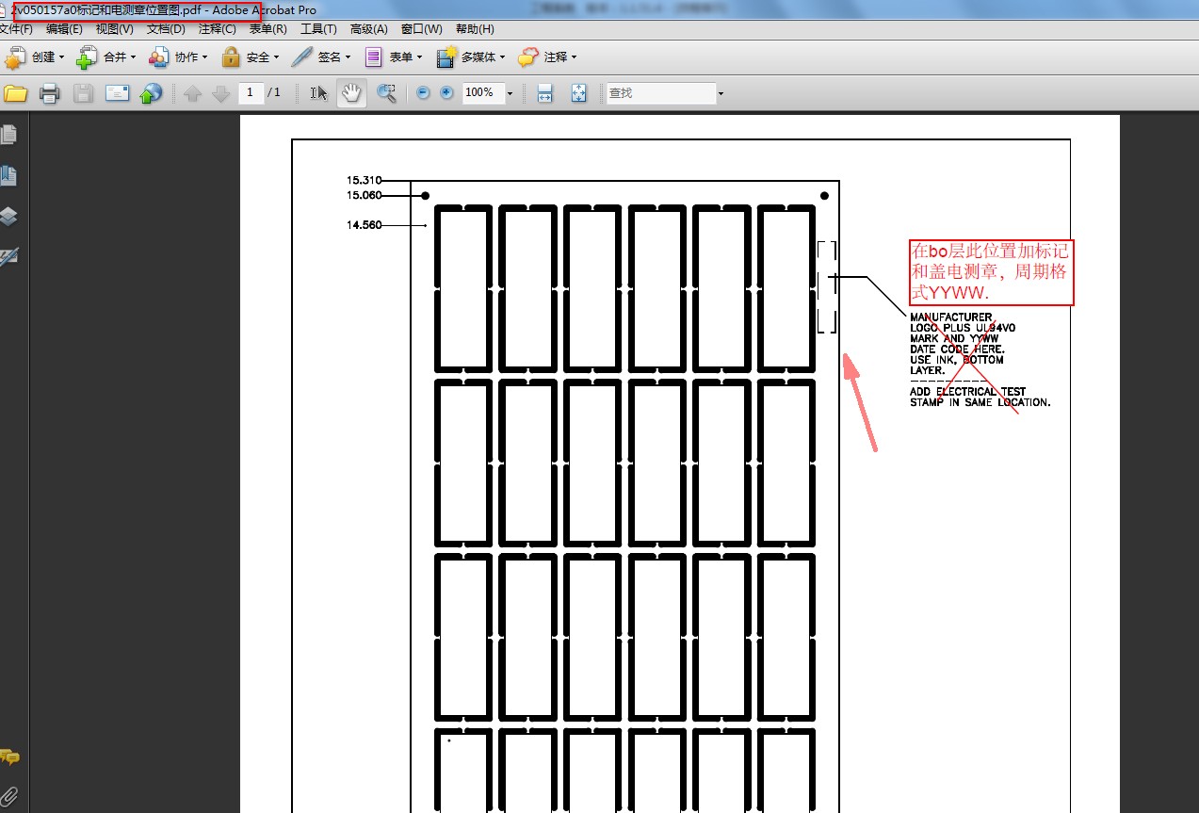Open the Pages panel in sidebar
1199x813 pixels.
pos(9,135)
